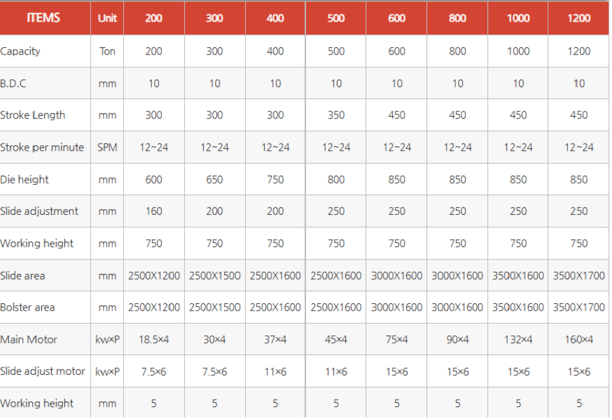Image resolution: width=612 pixels, height=420 pixels.
Task: Select the Die height row label
Action: (x=24, y=180)
